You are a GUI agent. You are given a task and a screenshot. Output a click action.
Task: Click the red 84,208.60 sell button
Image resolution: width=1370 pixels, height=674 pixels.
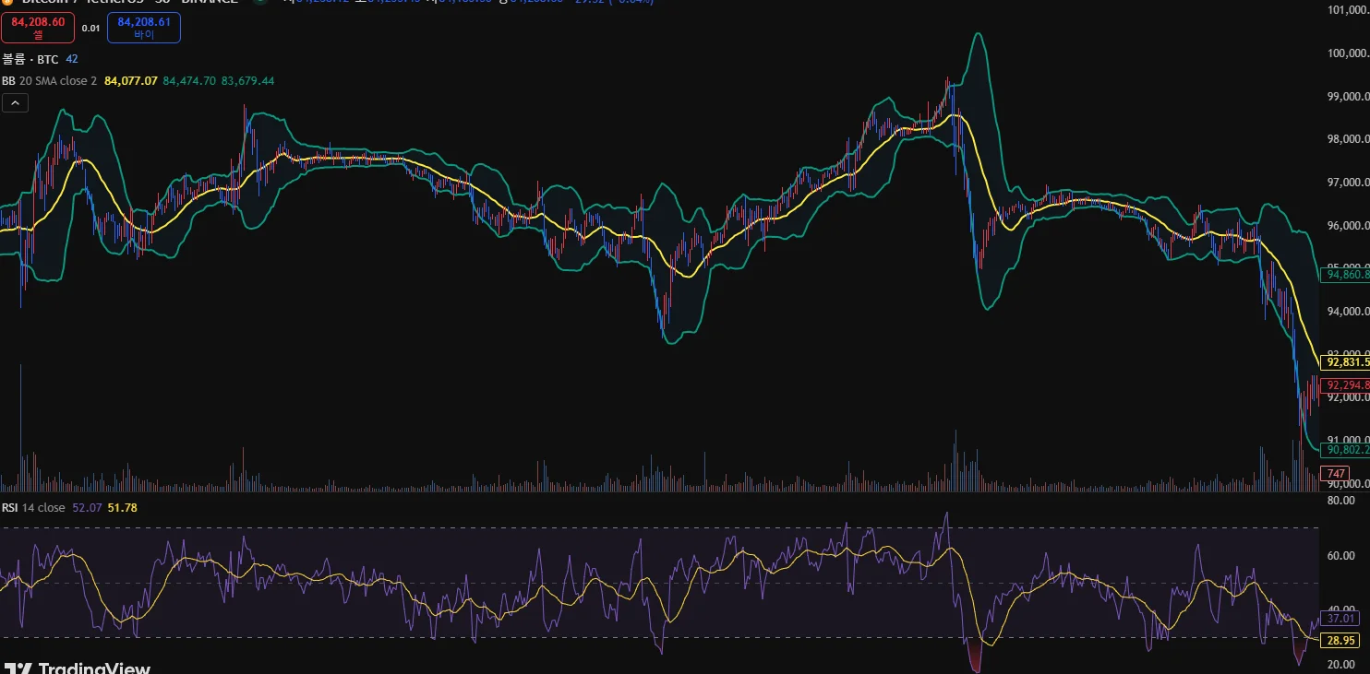point(38,28)
